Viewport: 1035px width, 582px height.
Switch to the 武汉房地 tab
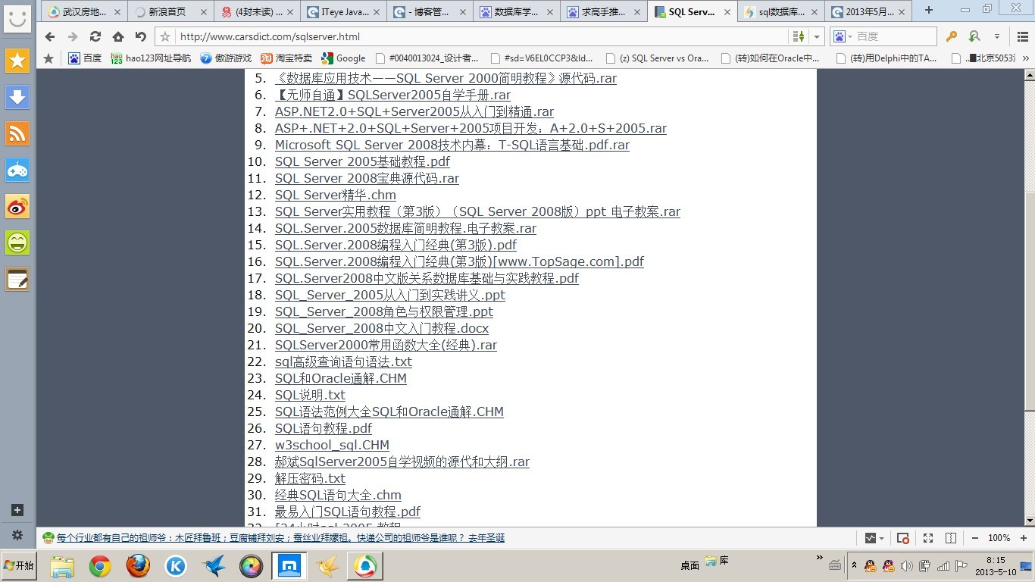[83, 12]
